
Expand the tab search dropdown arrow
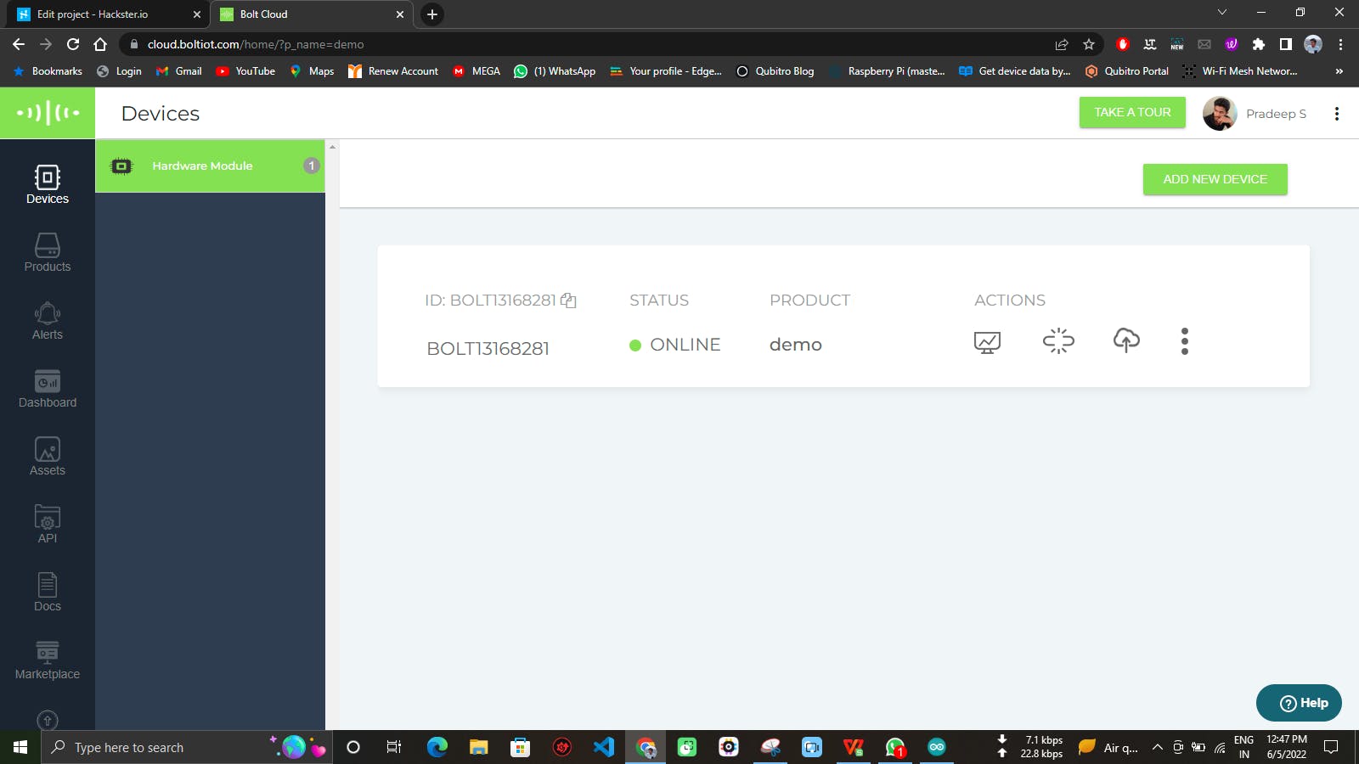point(1222,13)
